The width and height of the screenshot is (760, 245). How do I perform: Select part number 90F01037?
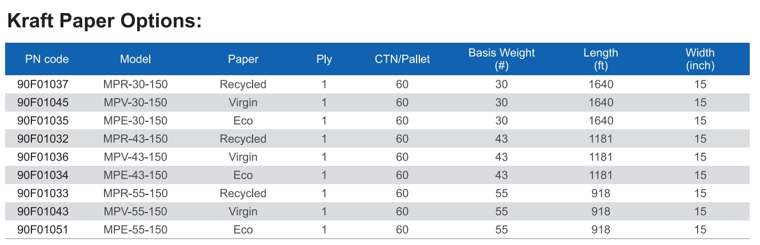coord(43,84)
